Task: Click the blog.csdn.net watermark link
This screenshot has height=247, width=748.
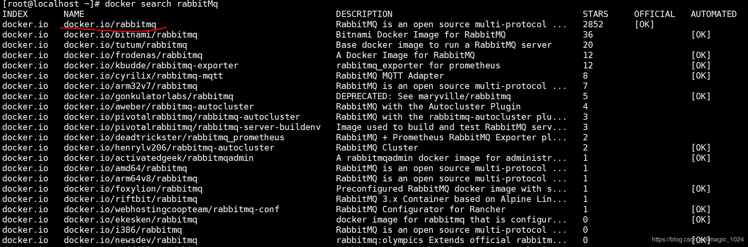Action: tap(698, 239)
